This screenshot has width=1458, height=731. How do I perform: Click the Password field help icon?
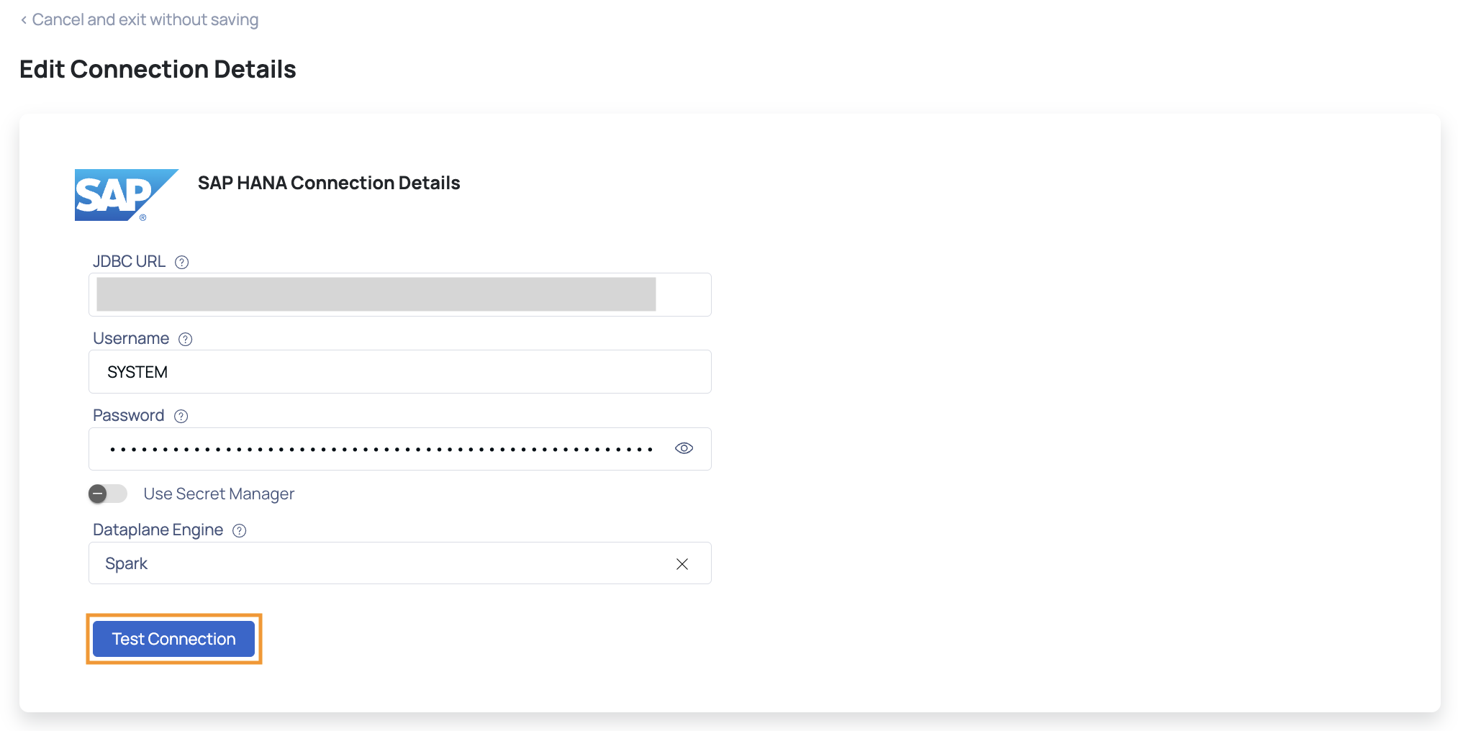tap(181, 417)
